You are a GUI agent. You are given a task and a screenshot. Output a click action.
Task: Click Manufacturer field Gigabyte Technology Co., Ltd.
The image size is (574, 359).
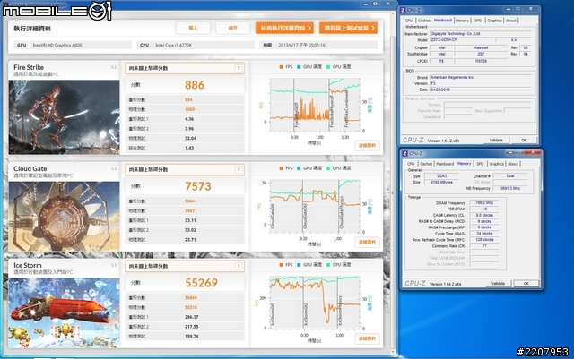(x=481, y=34)
